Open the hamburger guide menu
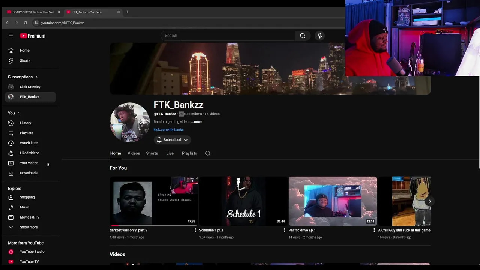The image size is (480, 270). (11, 36)
